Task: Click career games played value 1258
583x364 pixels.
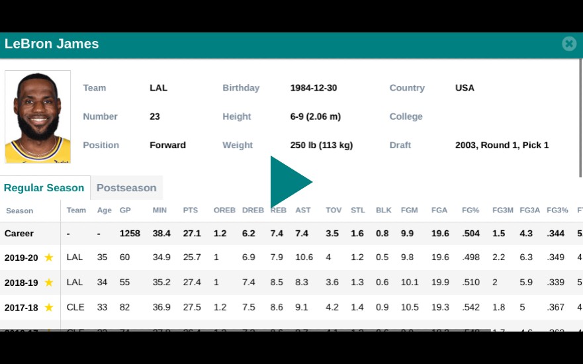Action: click(x=130, y=234)
